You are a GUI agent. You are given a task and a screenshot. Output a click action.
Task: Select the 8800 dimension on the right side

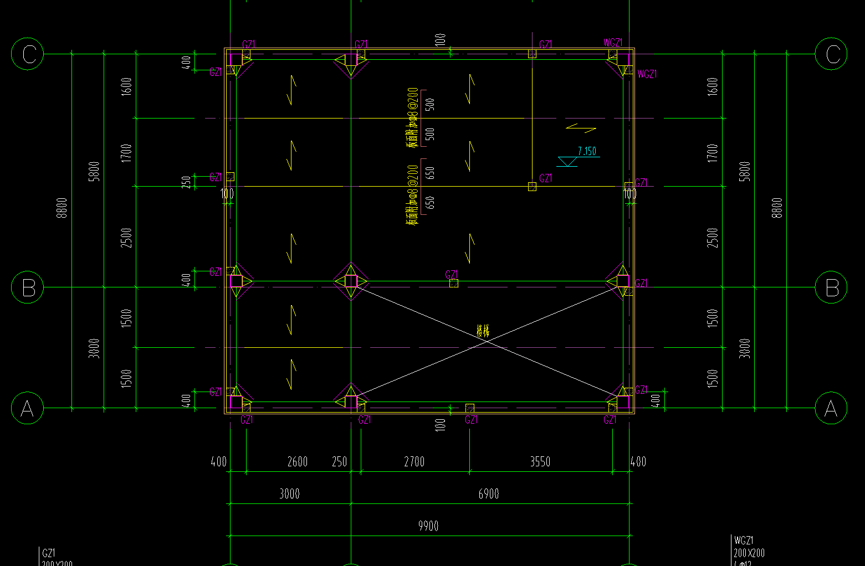click(x=777, y=208)
